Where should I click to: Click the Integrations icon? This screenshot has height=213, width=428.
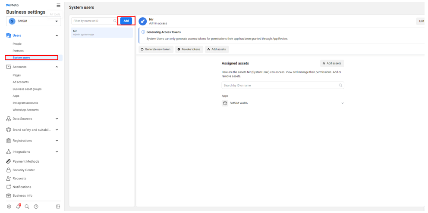[9, 152]
